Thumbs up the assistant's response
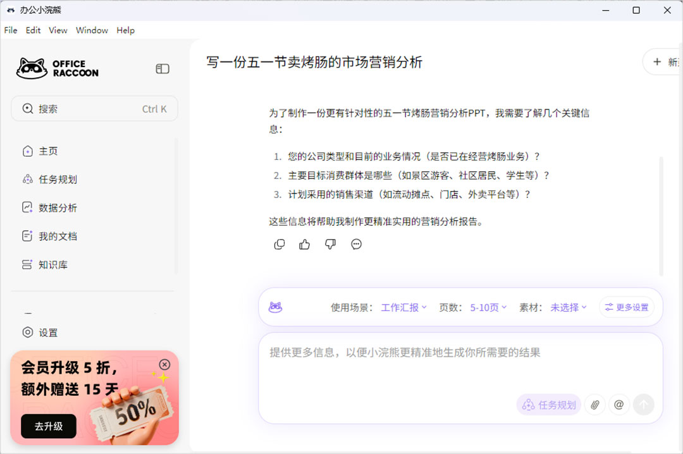The height and width of the screenshot is (454, 683). pos(304,244)
